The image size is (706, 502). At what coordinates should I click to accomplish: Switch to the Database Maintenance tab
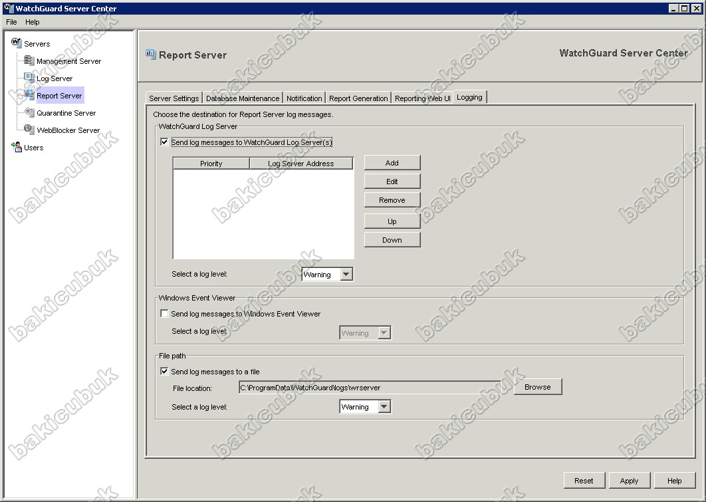(x=243, y=98)
